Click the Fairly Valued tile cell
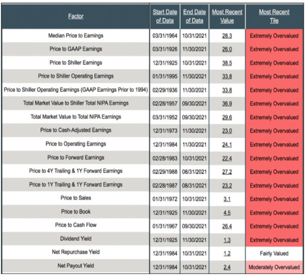Image resolution: width=305 pixels, height=276 pixels. pos(274,254)
